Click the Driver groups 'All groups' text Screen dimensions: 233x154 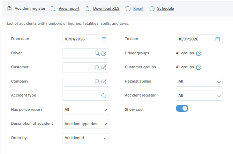pyautogui.click(x=185, y=53)
